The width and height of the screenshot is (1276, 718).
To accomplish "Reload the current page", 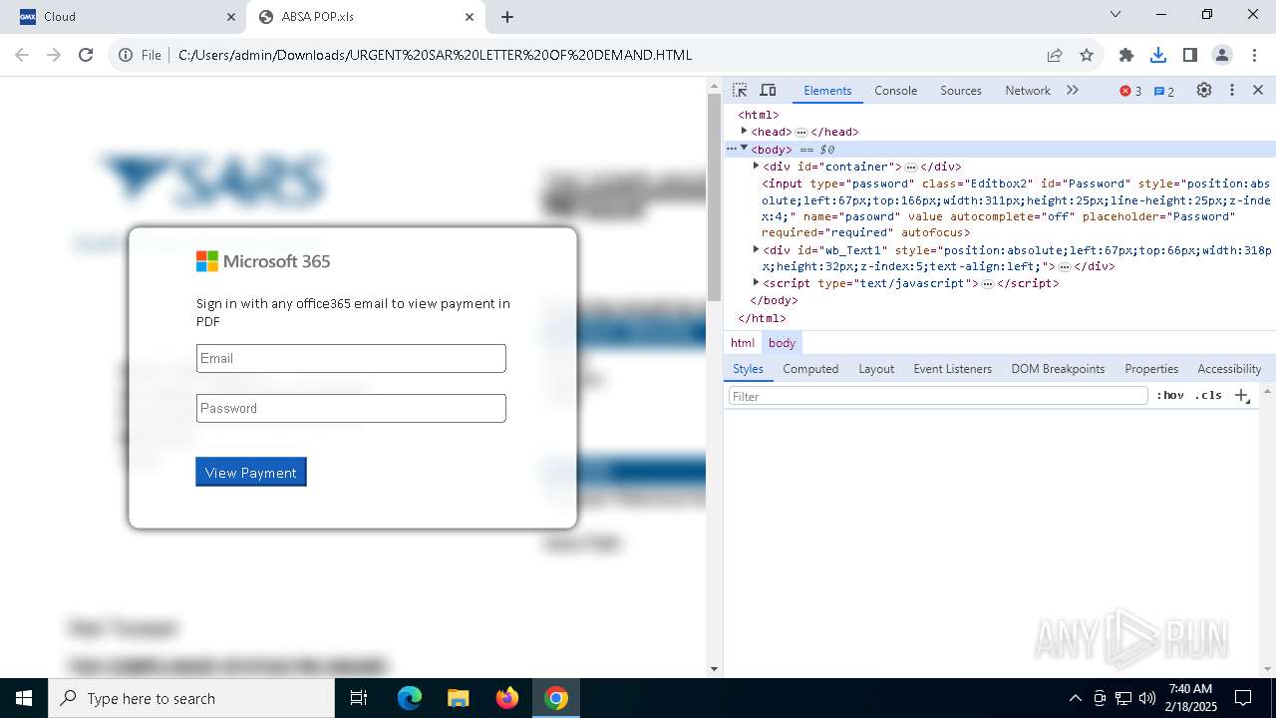I will tap(86, 55).
